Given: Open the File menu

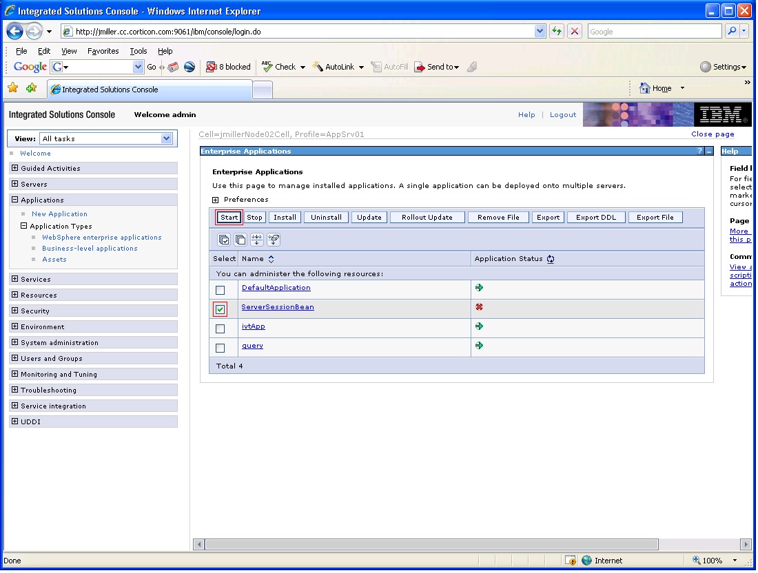Looking at the screenshot, I should pos(21,51).
